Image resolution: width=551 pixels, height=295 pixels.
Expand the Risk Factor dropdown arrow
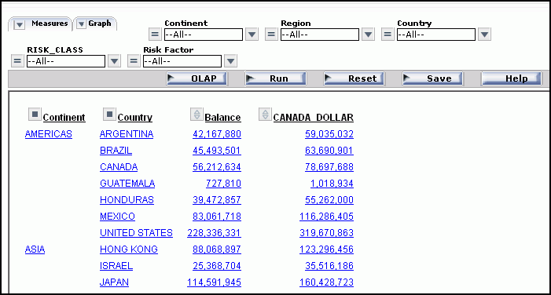[230, 61]
